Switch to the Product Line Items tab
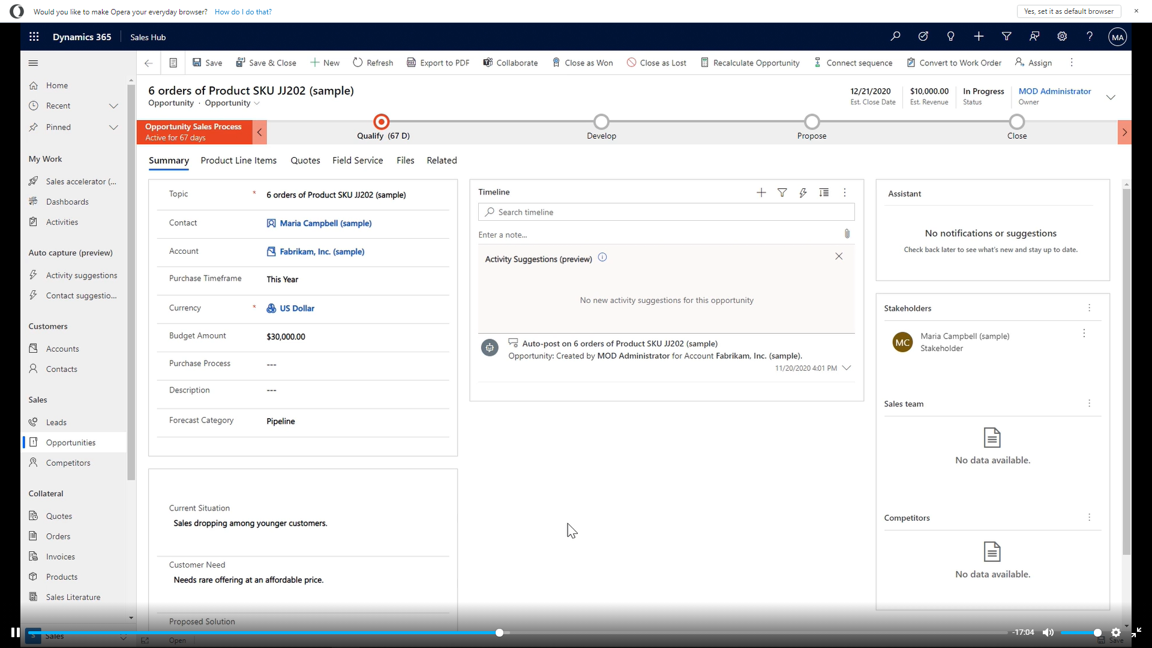 tap(239, 161)
